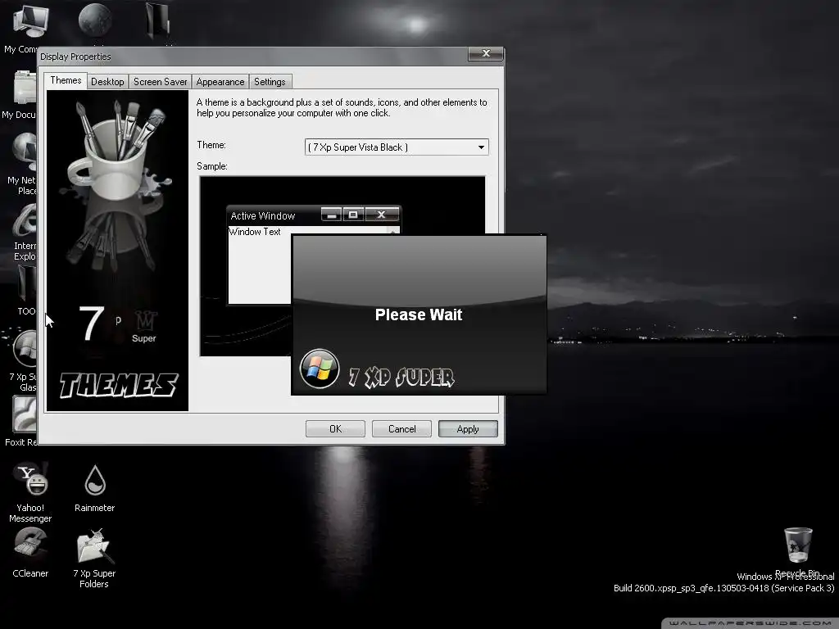Viewport: 839px width, 629px height.
Task: Click the Windows orb in Please Wait splash
Action: point(320,369)
